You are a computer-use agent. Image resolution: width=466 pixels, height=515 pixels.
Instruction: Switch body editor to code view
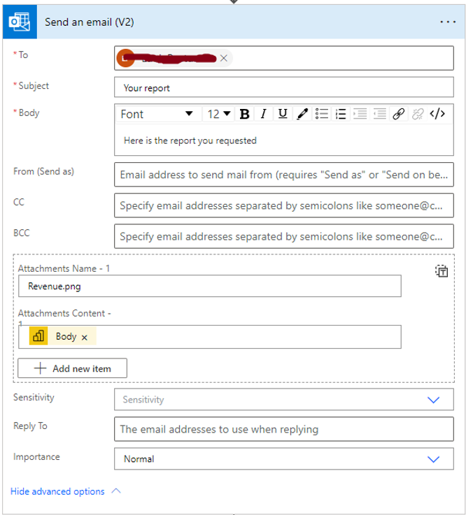click(438, 114)
